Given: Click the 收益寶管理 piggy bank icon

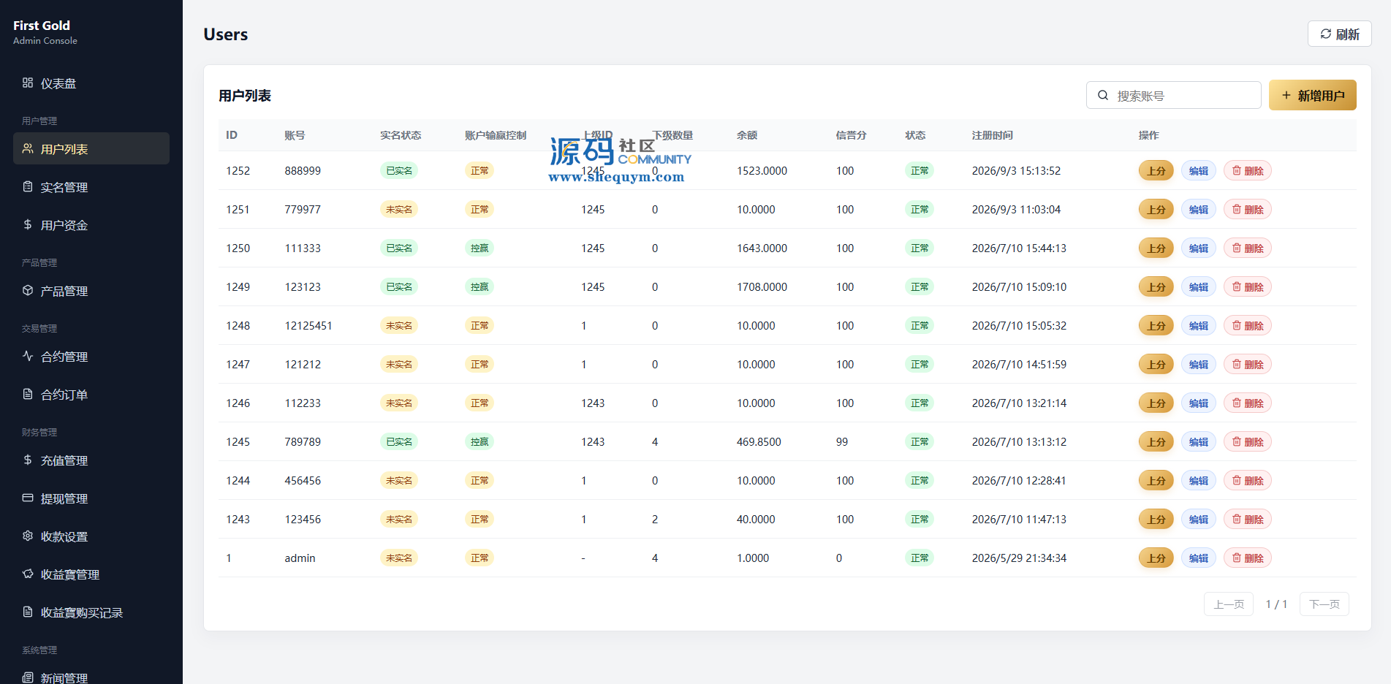Looking at the screenshot, I should click(x=28, y=574).
